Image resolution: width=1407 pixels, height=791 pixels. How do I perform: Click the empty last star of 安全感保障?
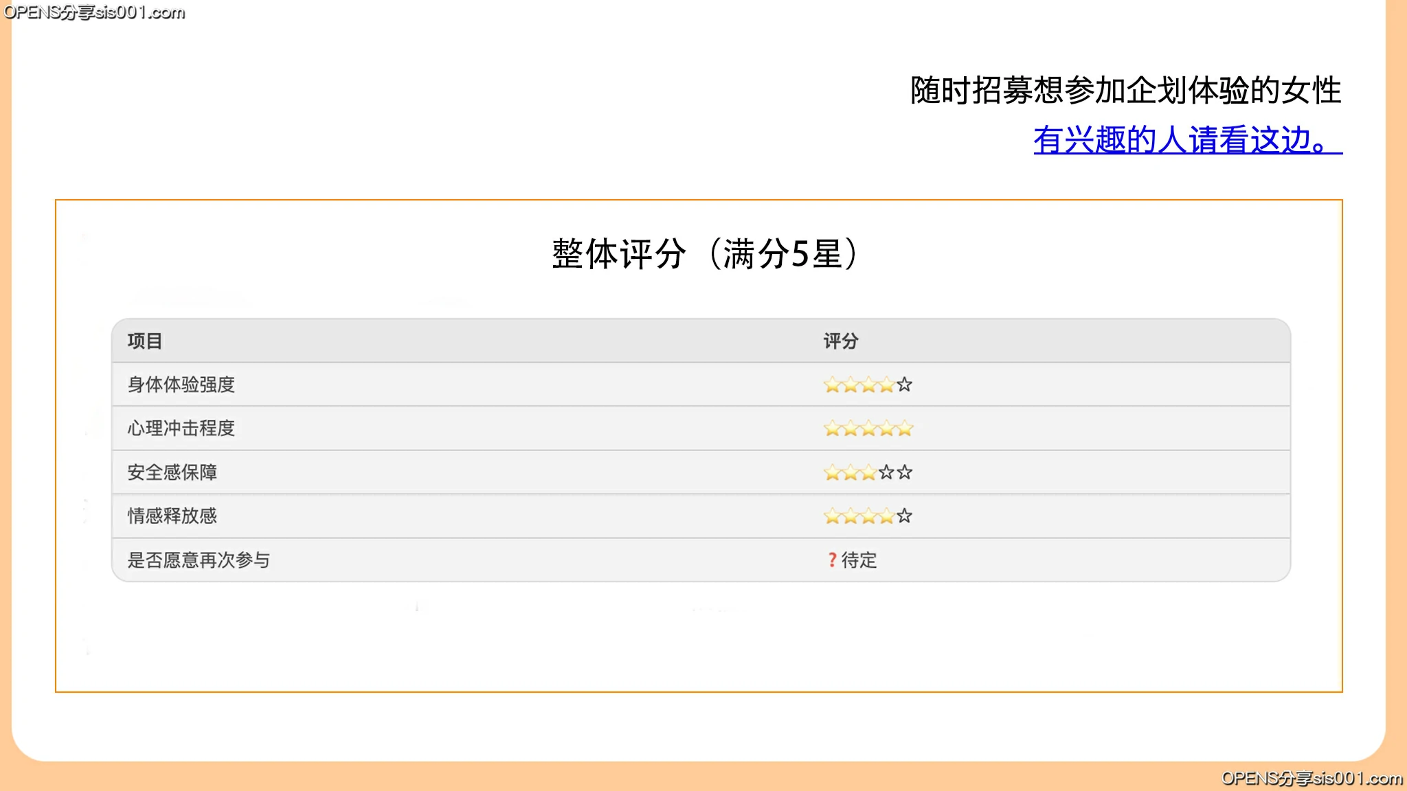(x=905, y=472)
